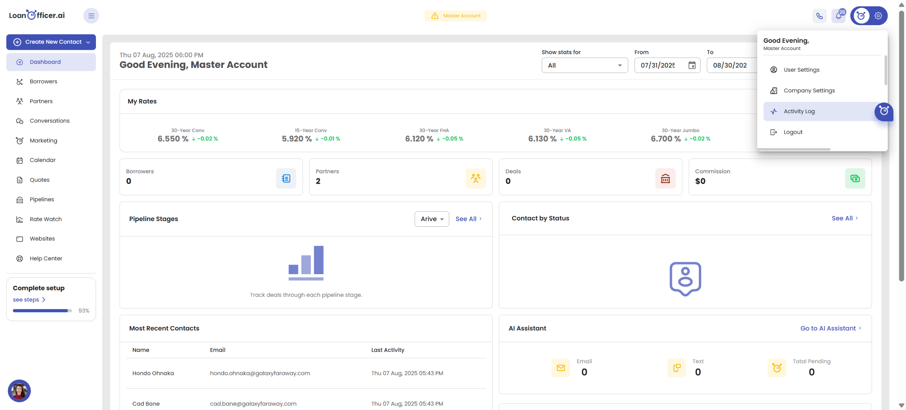Select Activity Log from the user menu
This screenshot has width=906, height=410.
[x=799, y=111]
